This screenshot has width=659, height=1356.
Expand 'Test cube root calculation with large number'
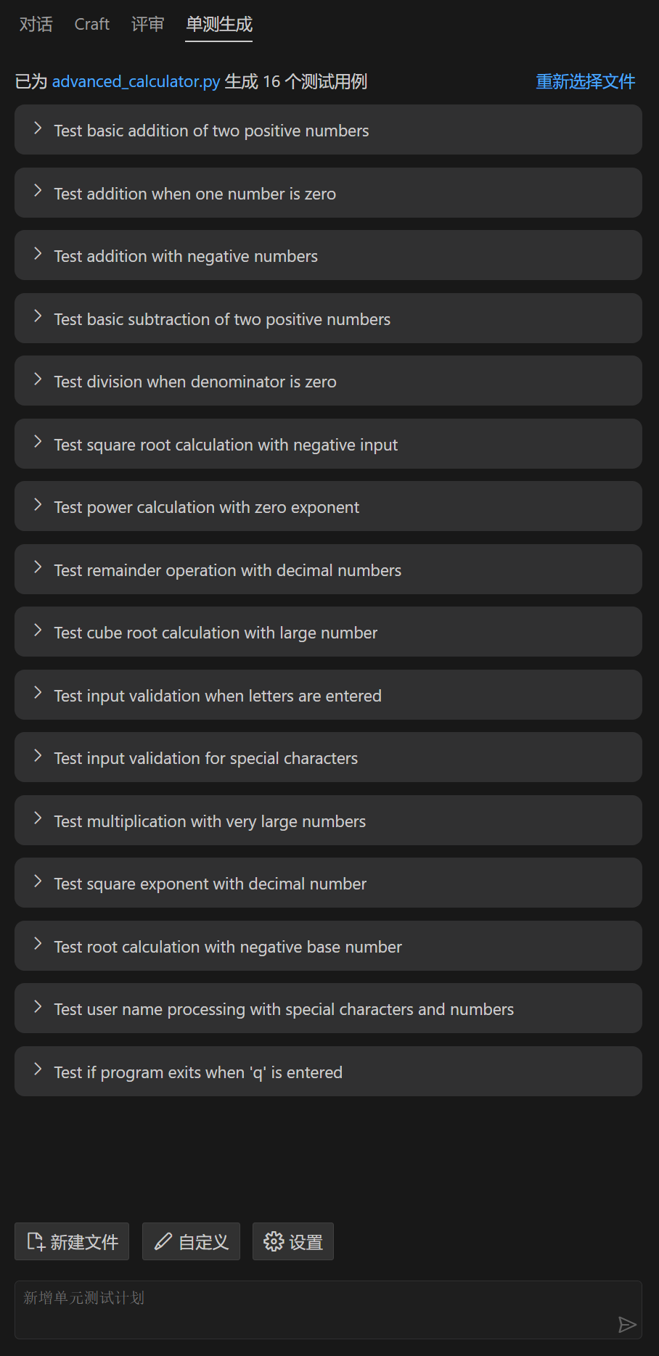tap(328, 632)
